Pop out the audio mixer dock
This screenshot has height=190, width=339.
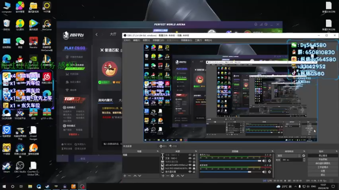pos(272,151)
